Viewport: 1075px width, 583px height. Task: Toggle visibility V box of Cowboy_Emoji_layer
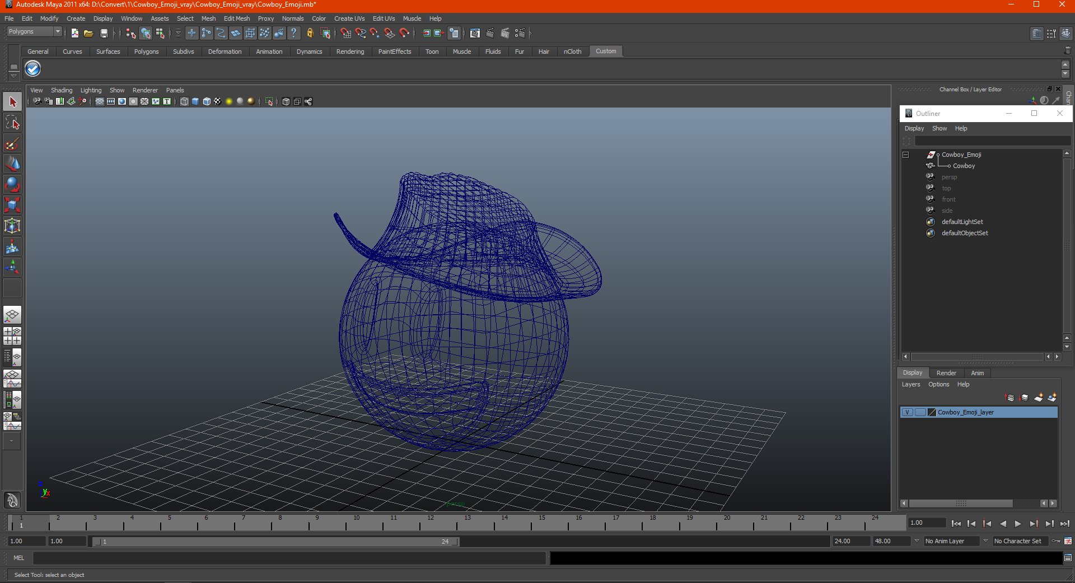click(907, 412)
